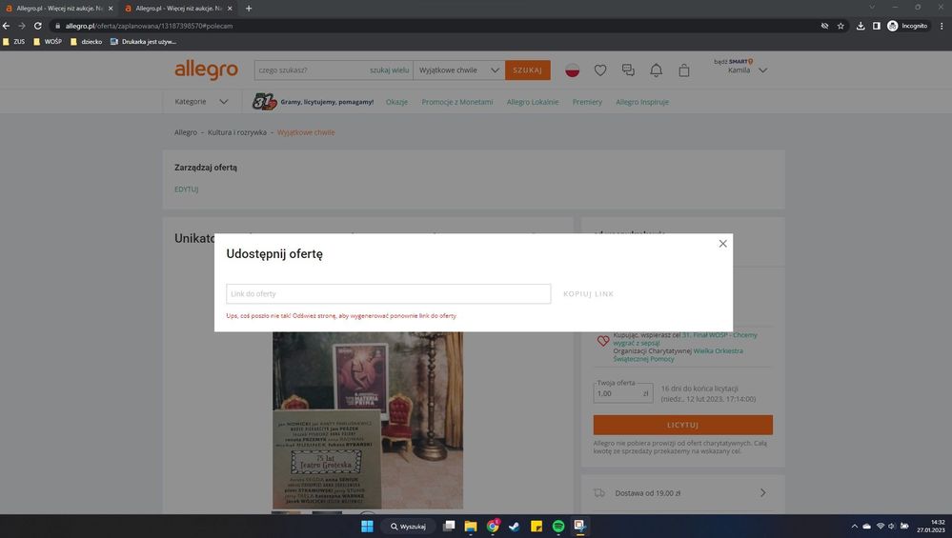The image size is (952, 538).
Task: Open Task View from the taskbar
Action: (449, 526)
